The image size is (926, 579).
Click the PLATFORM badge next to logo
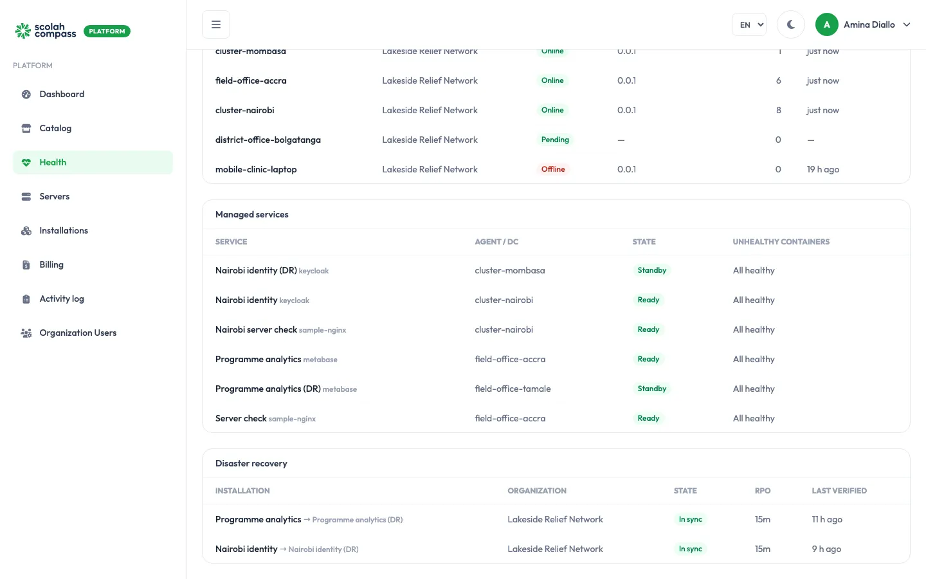pyautogui.click(x=107, y=31)
